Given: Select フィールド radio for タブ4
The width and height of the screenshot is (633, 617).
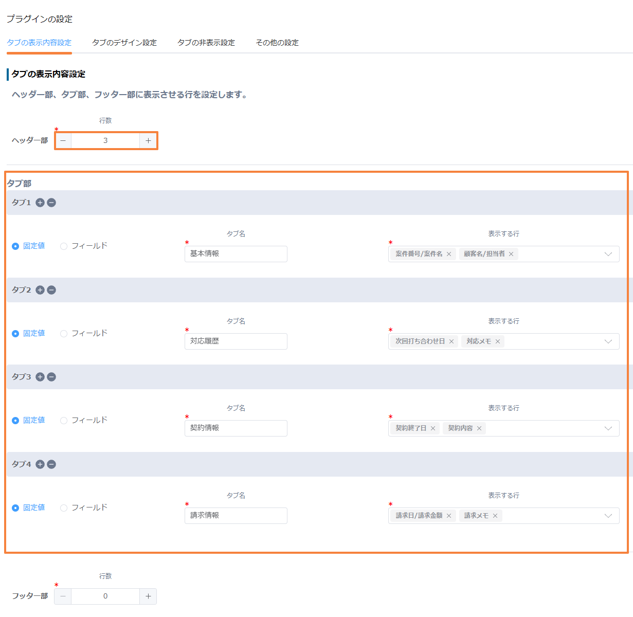Looking at the screenshot, I should 64,508.
